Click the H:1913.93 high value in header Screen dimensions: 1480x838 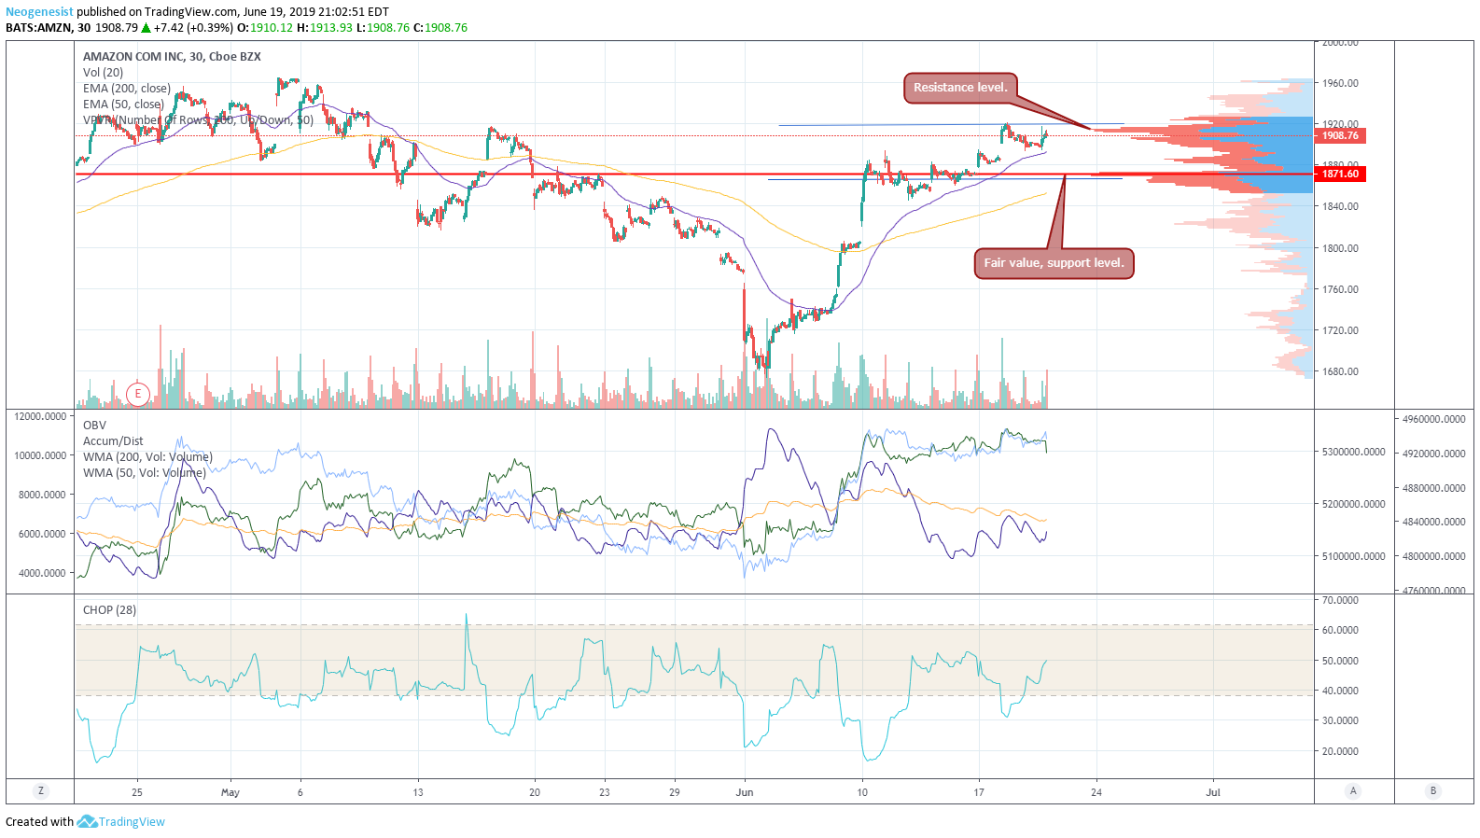click(x=325, y=28)
